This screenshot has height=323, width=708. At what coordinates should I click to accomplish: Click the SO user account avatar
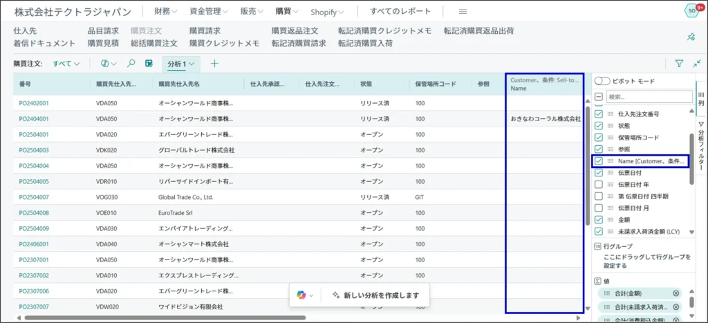pos(691,11)
